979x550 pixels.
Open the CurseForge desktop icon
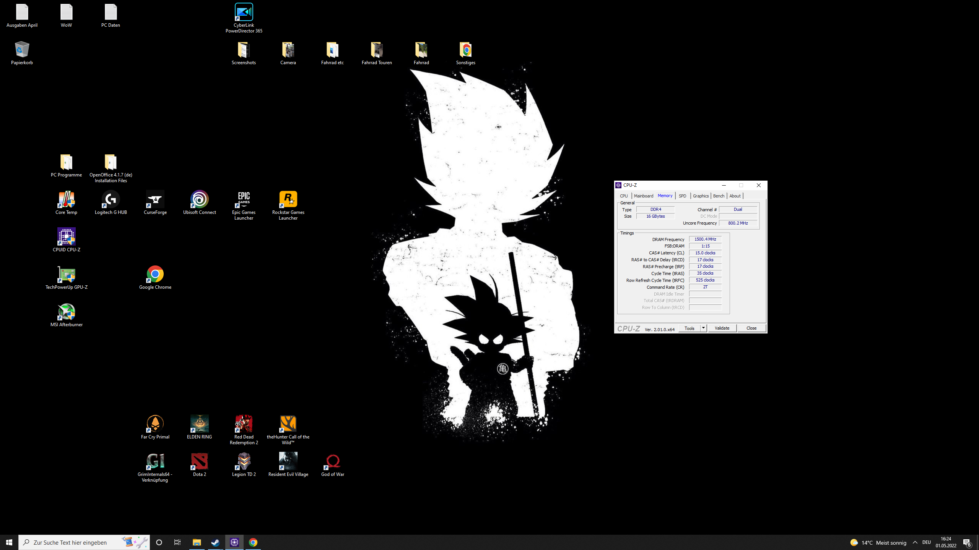[155, 200]
